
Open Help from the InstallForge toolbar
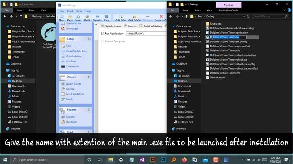107,18
